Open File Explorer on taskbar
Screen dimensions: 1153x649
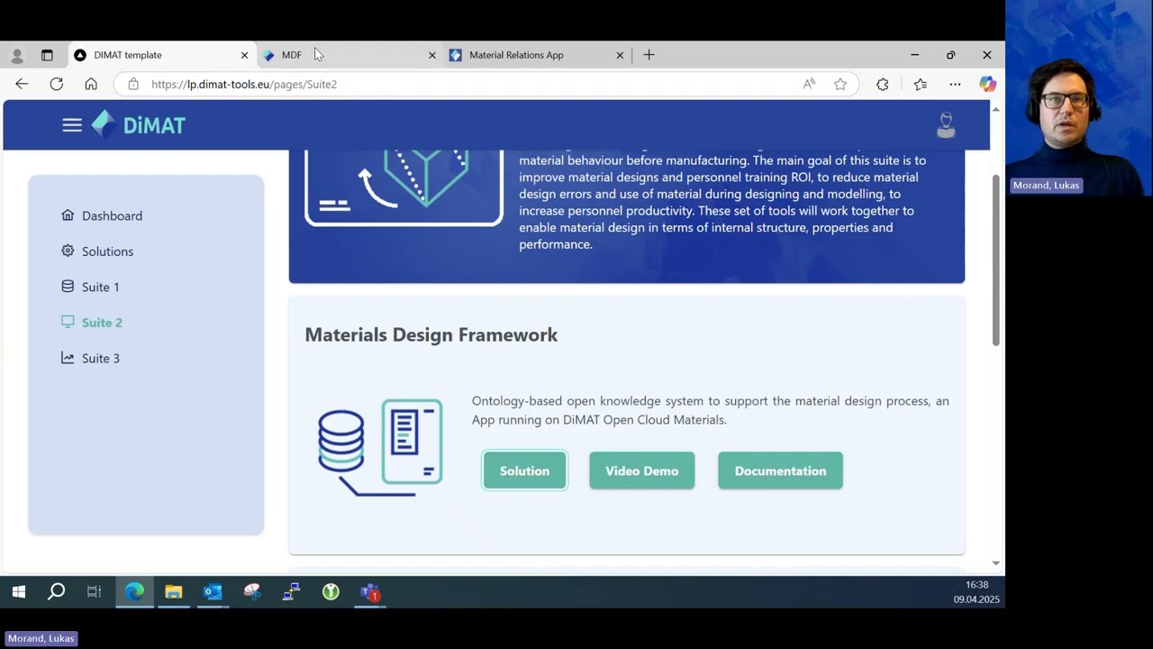coord(173,592)
